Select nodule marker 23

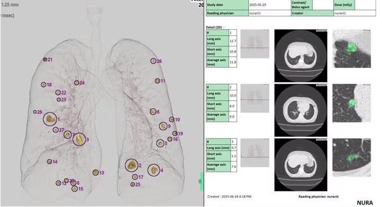point(58,99)
